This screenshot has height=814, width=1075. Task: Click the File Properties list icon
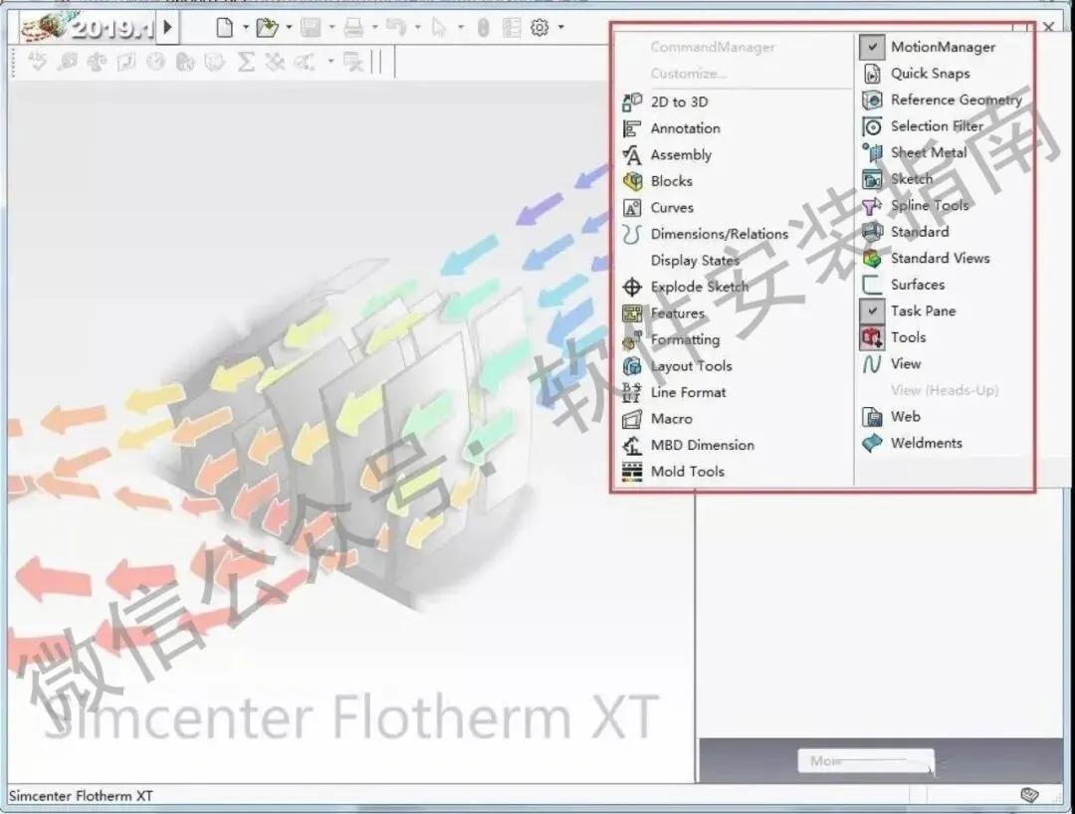point(512,28)
